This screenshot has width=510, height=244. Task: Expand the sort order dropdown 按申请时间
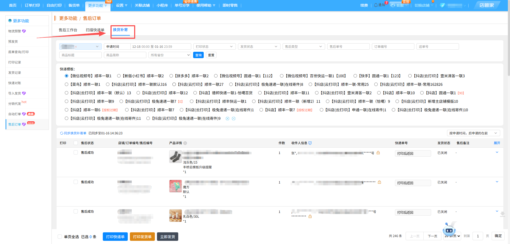pyautogui.click(x=473, y=133)
